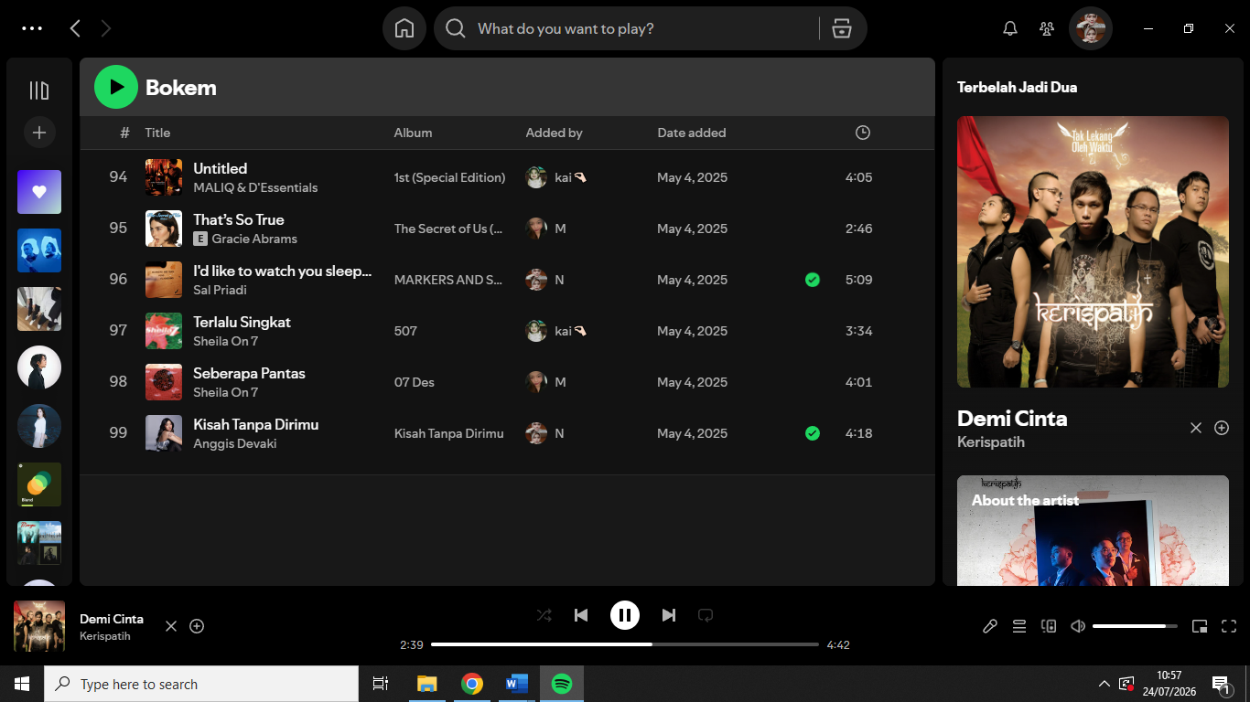This screenshot has height=702, width=1250.
Task: Open the play queue
Action: [1018, 626]
